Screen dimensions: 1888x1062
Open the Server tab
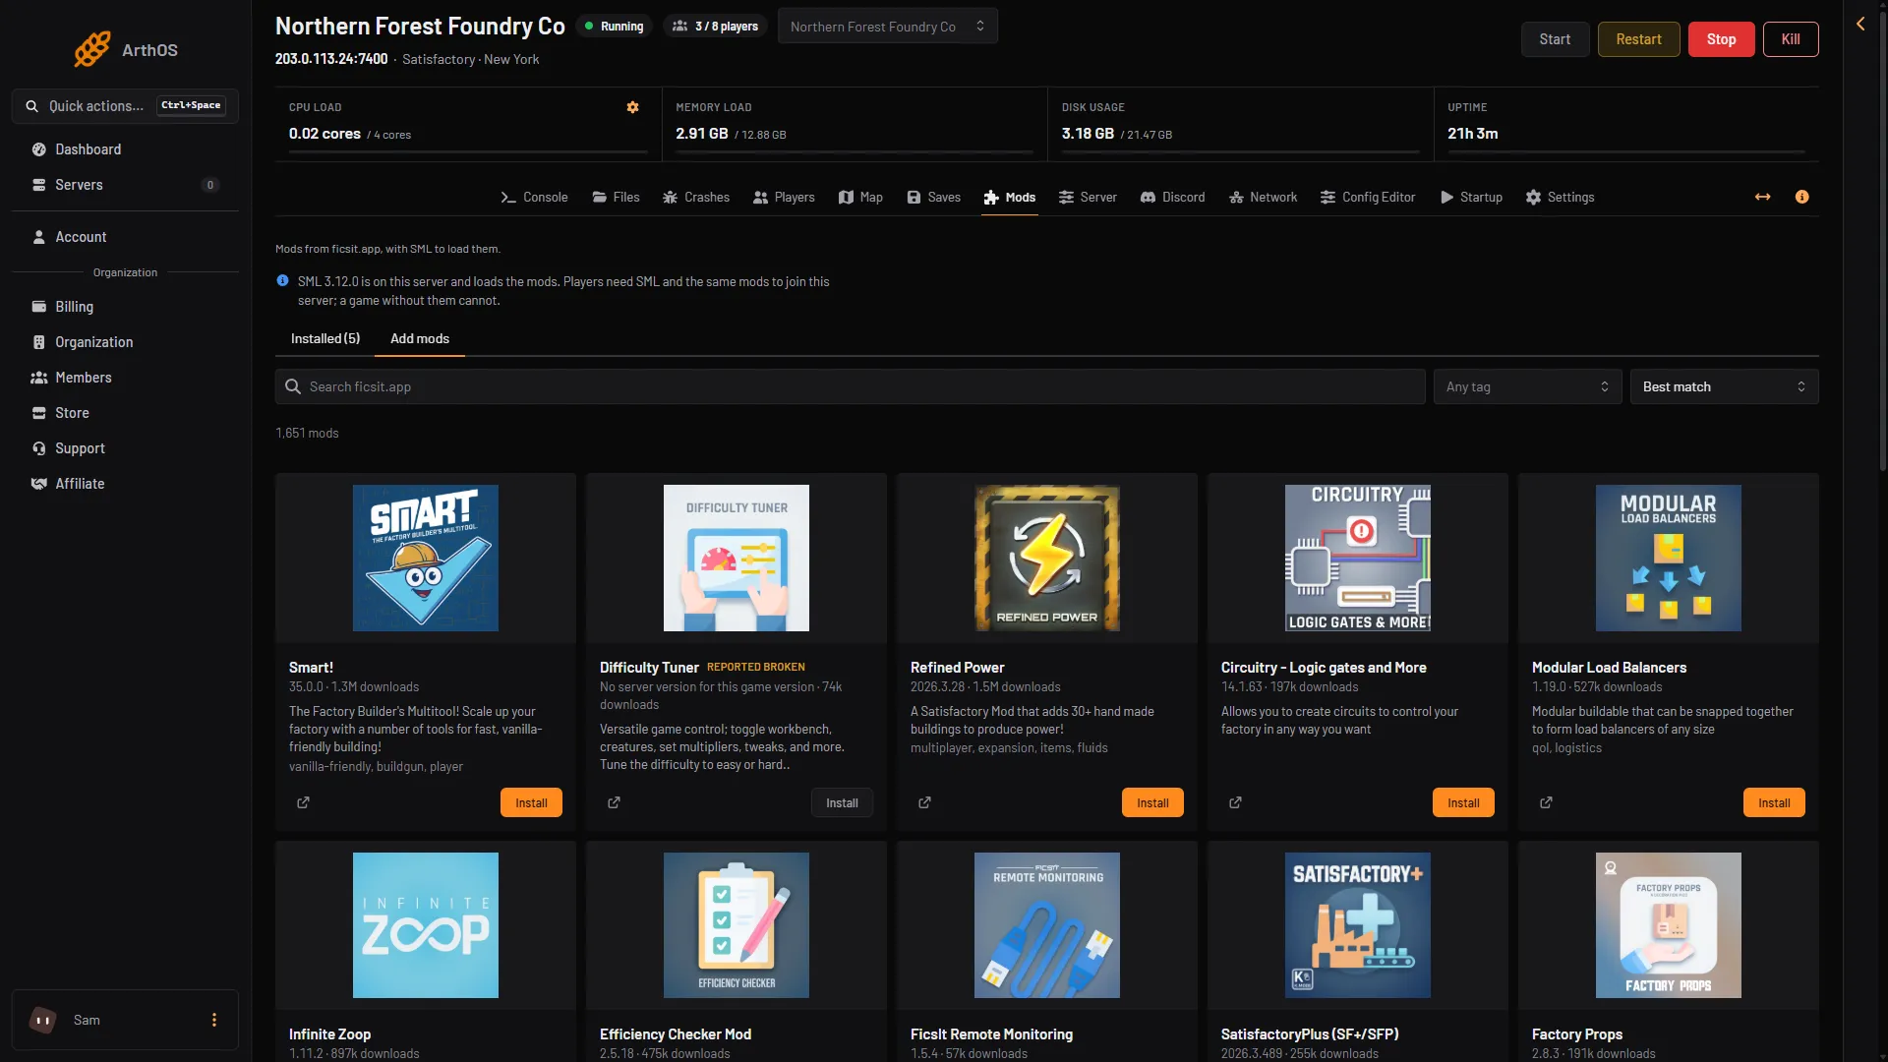coord(1088,197)
